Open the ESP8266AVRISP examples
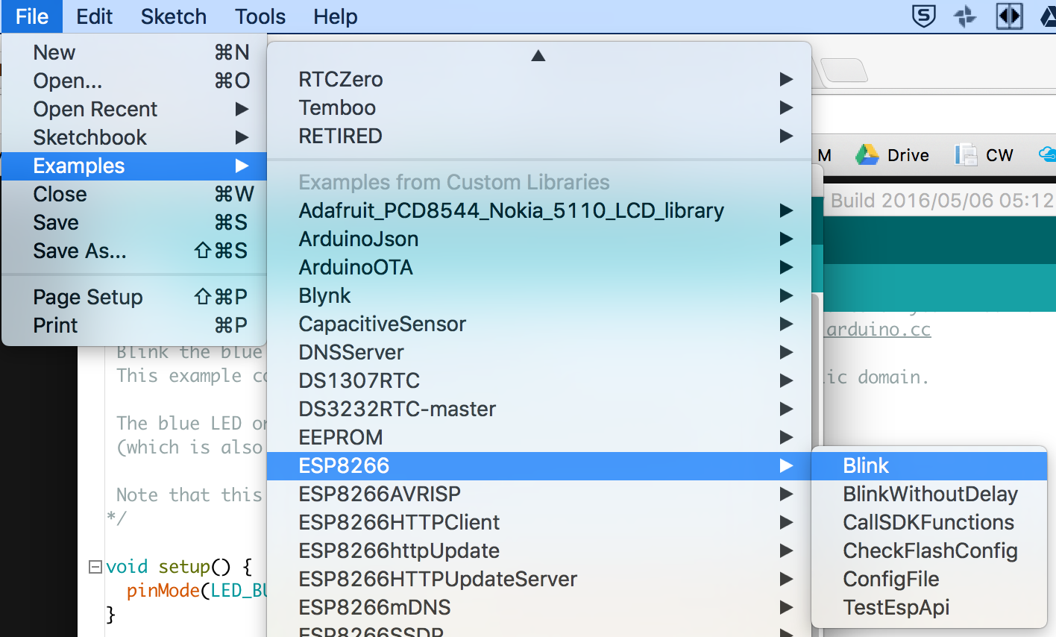1056x637 pixels. 539,494
